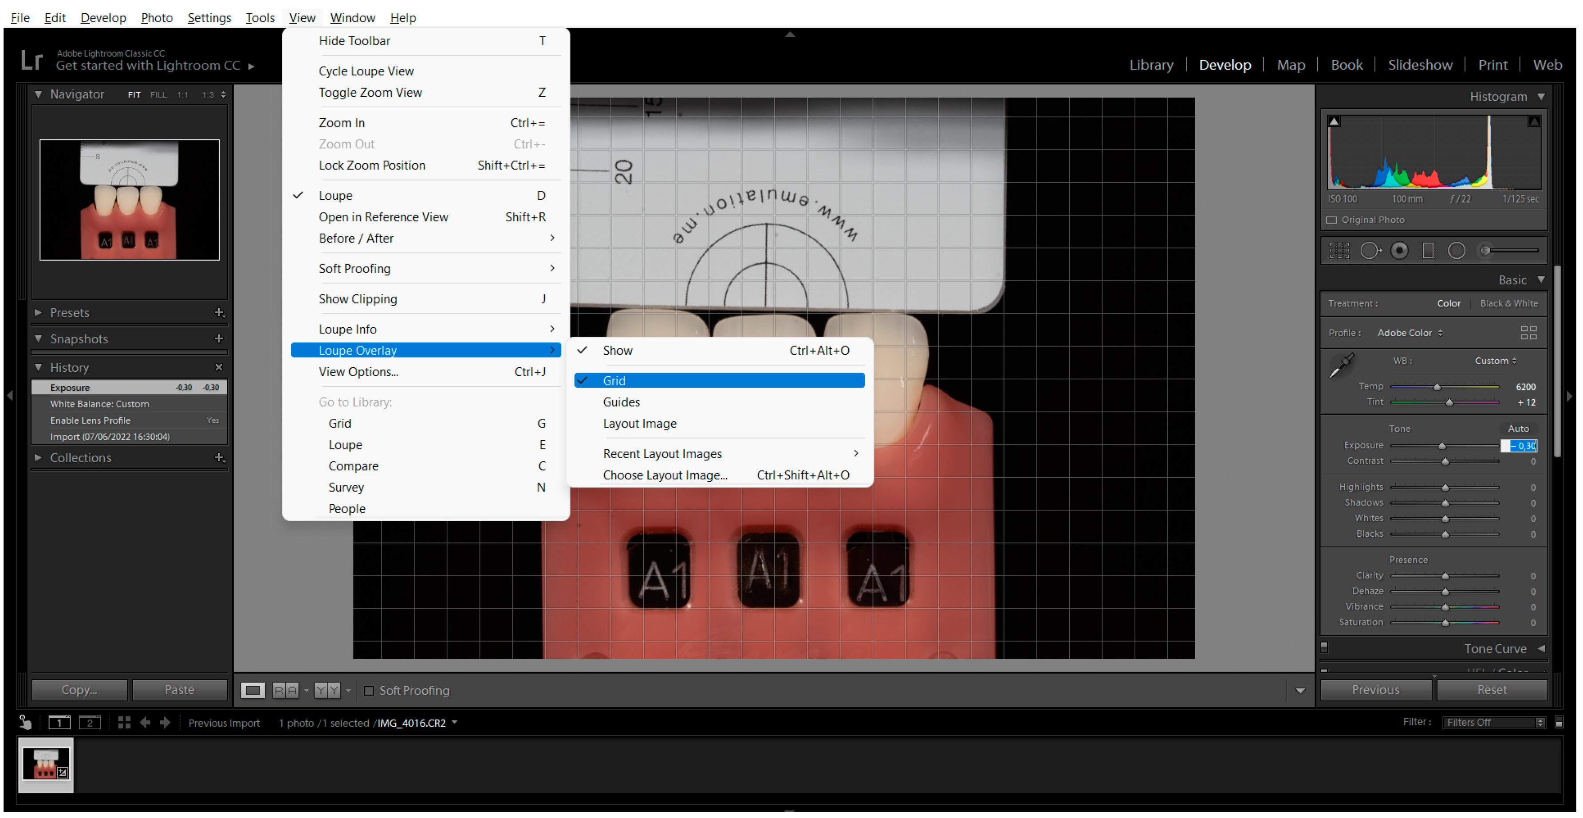Switch to the Library module
The width and height of the screenshot is (1583, 818).
point(1151,65)
